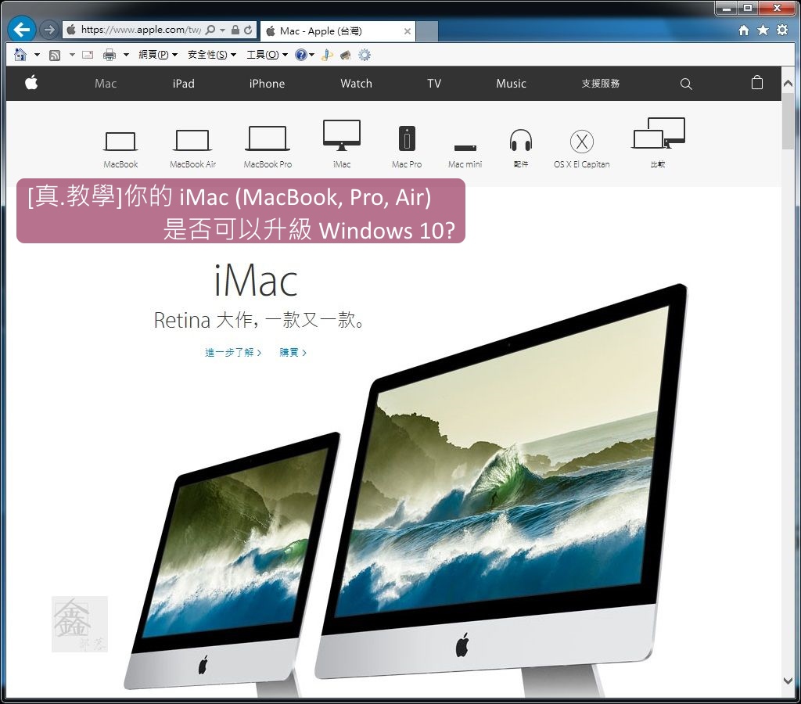The width and height of the screenshot is (801, 704).
Task: Open Music in the Apple navigation bar
Action: tap(511, 83)
